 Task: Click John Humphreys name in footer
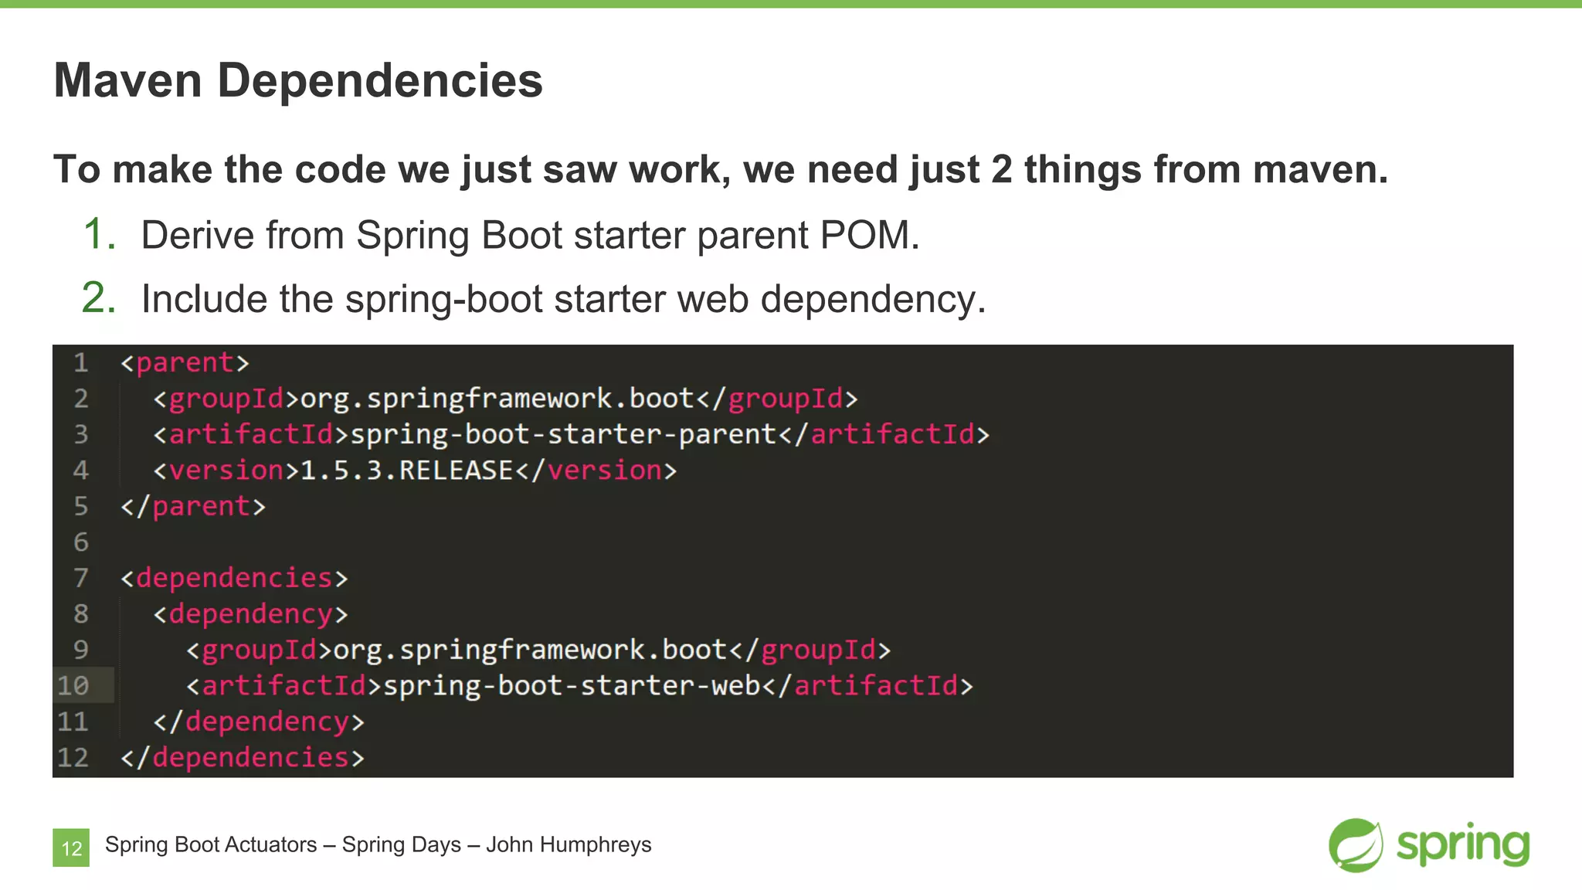coord(569,844)
